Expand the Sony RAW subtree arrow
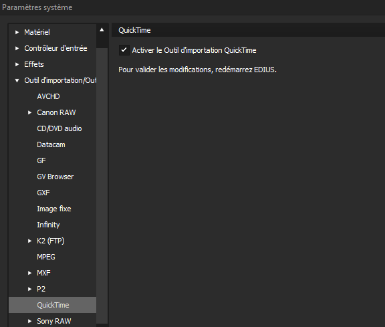The image size is (385, 327). coord(29,321)
